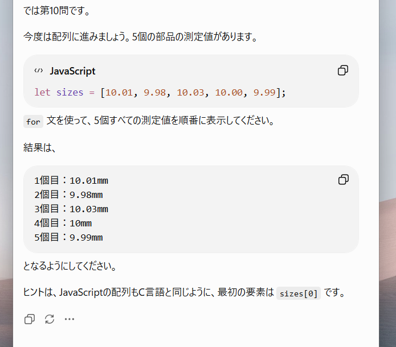Click the output line 5個目：9.99mm
The width and height of the screenshot is (396, 347).
point(69,237)
